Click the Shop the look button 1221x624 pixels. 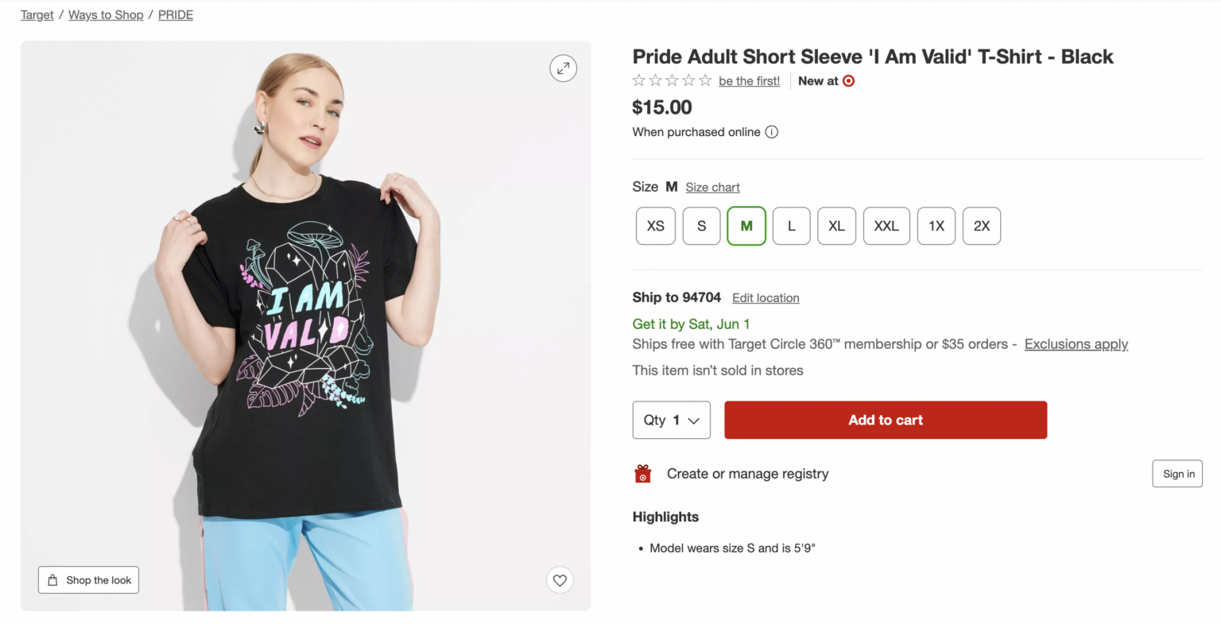pos(88,580)
